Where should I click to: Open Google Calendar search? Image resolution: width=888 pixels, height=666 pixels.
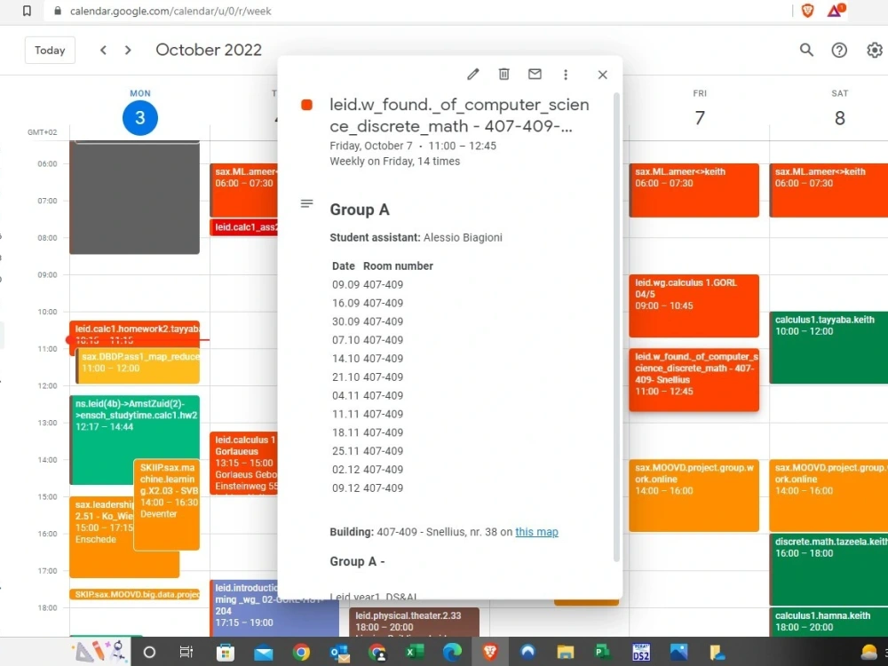coord(806,50)
